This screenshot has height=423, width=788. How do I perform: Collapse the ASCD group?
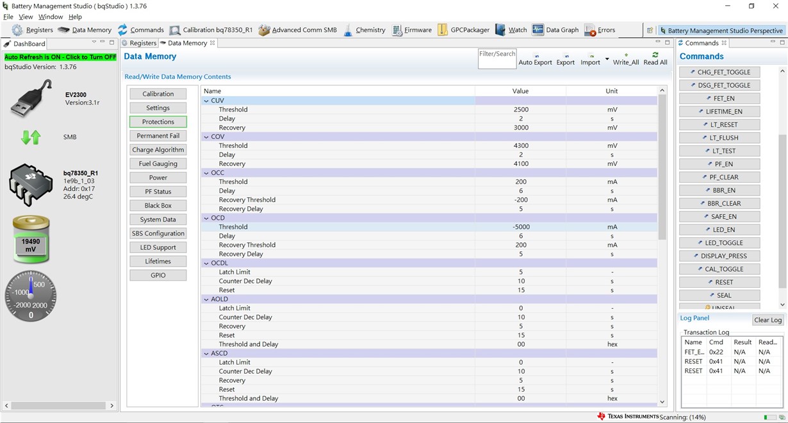(206, 353)
